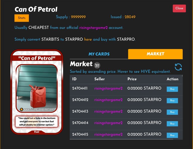Select the MARKET tab
The height and width of the screenshot is (149, 193).
(x=155, y=54)
